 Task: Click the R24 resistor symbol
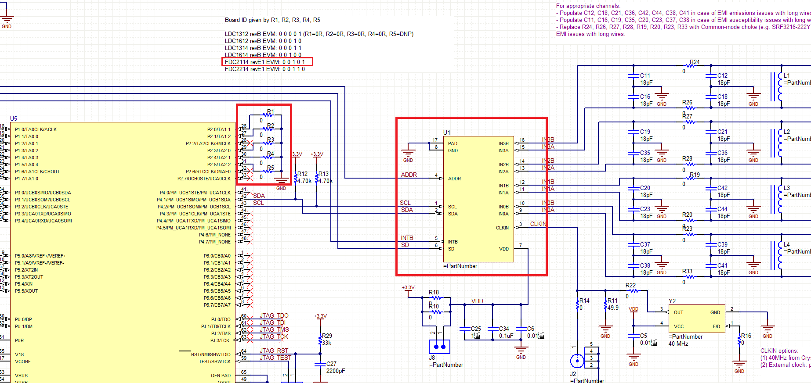click(x=690, y=66)
